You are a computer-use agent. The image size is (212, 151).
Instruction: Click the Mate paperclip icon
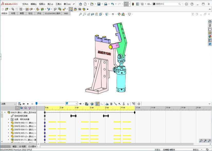point(13,9)
